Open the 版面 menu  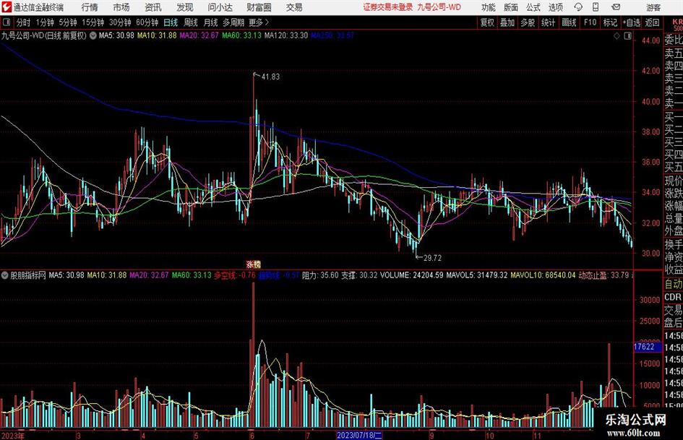click(510, 7)
